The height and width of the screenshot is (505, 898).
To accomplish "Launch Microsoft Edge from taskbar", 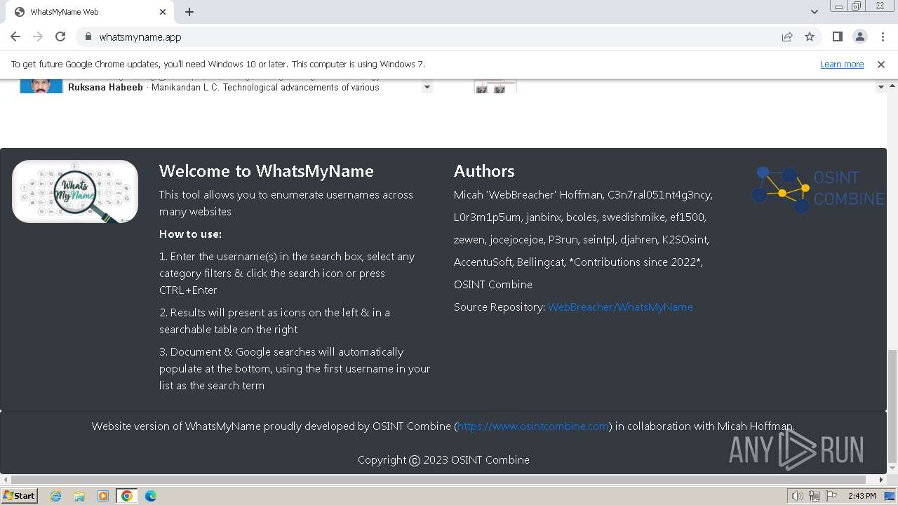I will click(151, 496).
